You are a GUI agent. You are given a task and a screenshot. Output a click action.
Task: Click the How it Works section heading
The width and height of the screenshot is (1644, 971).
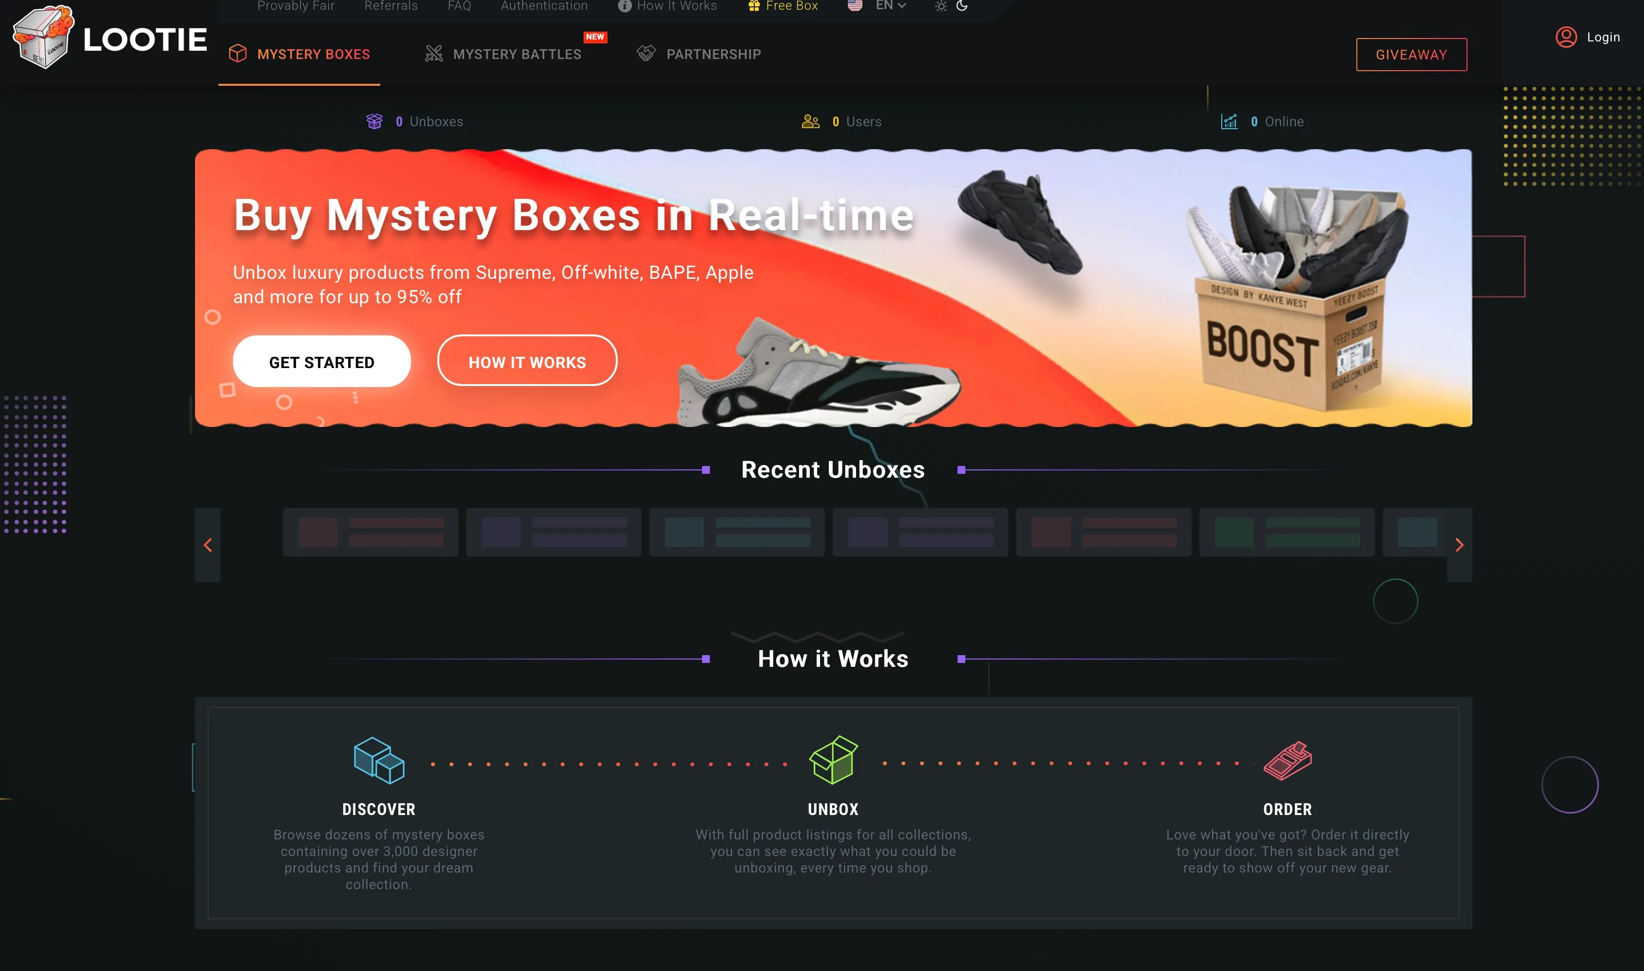pyautogui.click(x=832, y=658)
